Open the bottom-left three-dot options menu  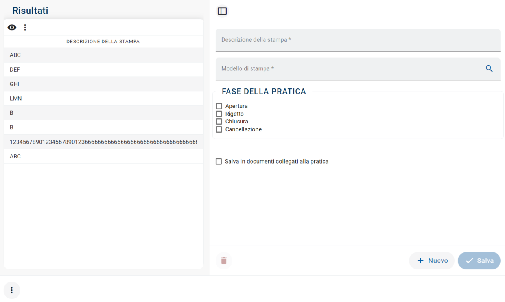click(12, 290)
